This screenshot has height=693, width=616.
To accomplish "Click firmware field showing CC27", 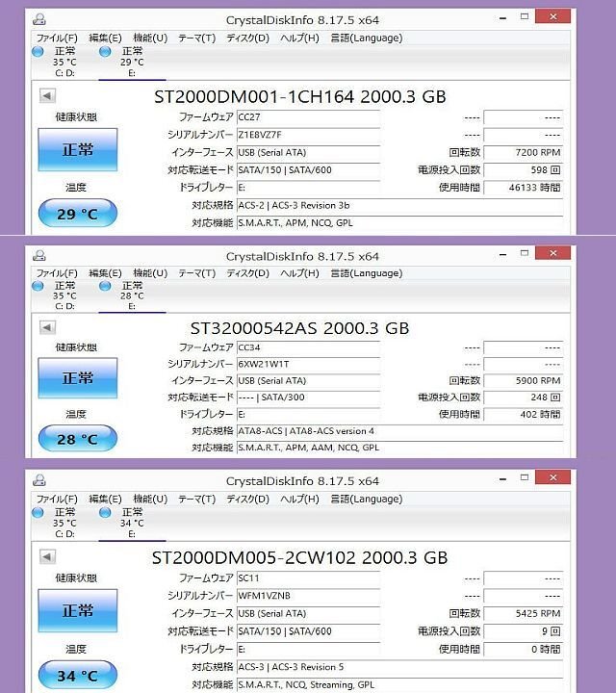I will coord(308,117).
